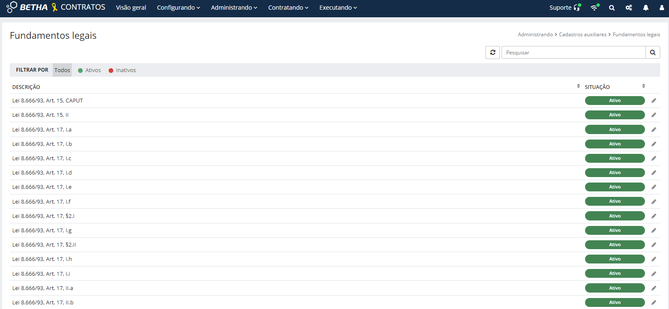This screenshot has height=309, width=669.
Task: Click CONTRATOS product title
Action: click(x=83, y=7)
